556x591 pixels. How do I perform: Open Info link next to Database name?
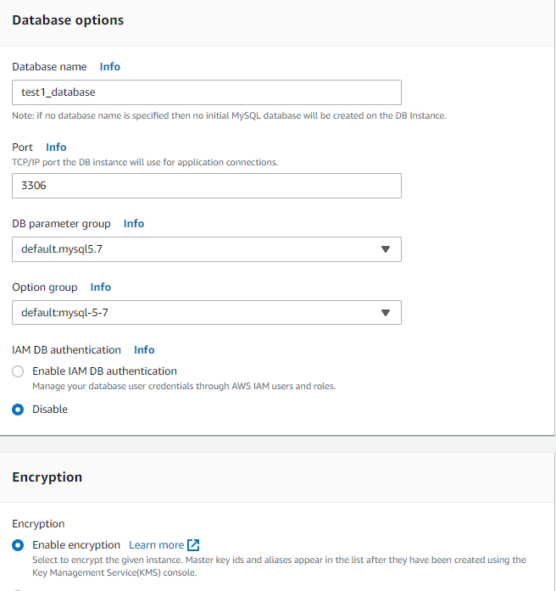point(110,67)
